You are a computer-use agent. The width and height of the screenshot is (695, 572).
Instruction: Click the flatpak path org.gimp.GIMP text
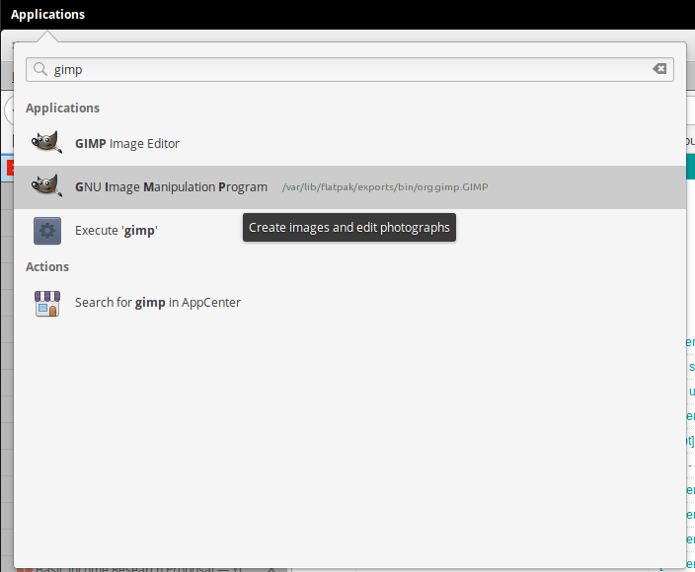coord(385,186)
